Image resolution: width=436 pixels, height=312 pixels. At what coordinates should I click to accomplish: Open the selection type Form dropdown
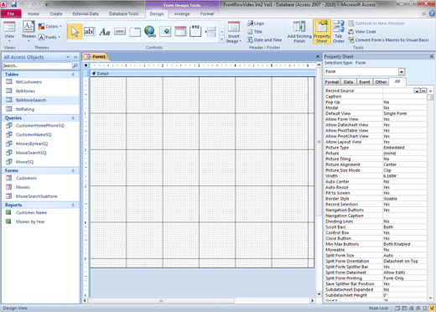click(x=402, y=72)
